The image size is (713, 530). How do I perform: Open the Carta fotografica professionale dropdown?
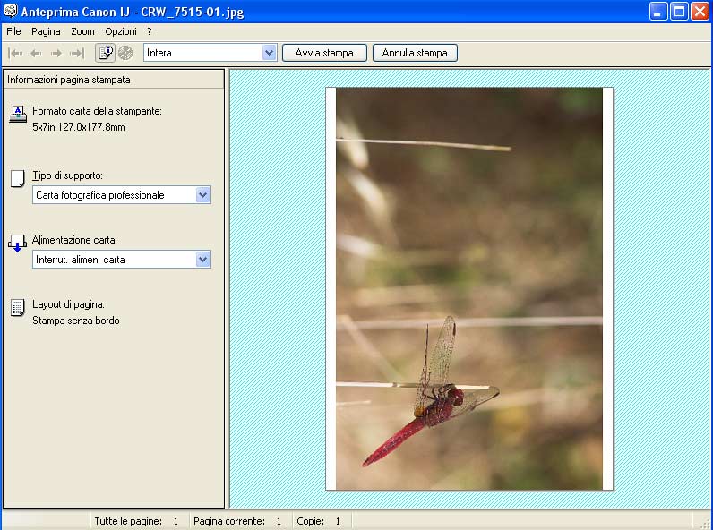tap(202, 195)
